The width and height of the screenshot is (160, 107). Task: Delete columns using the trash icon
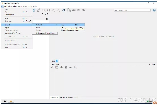66,67
